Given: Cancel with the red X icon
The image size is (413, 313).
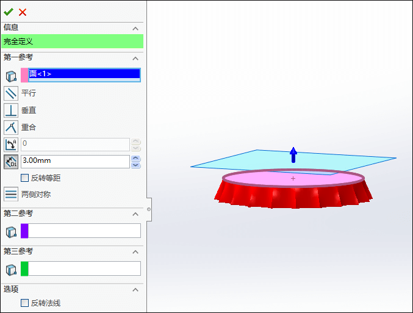Looking at the screenshot, I should point(23,12).
